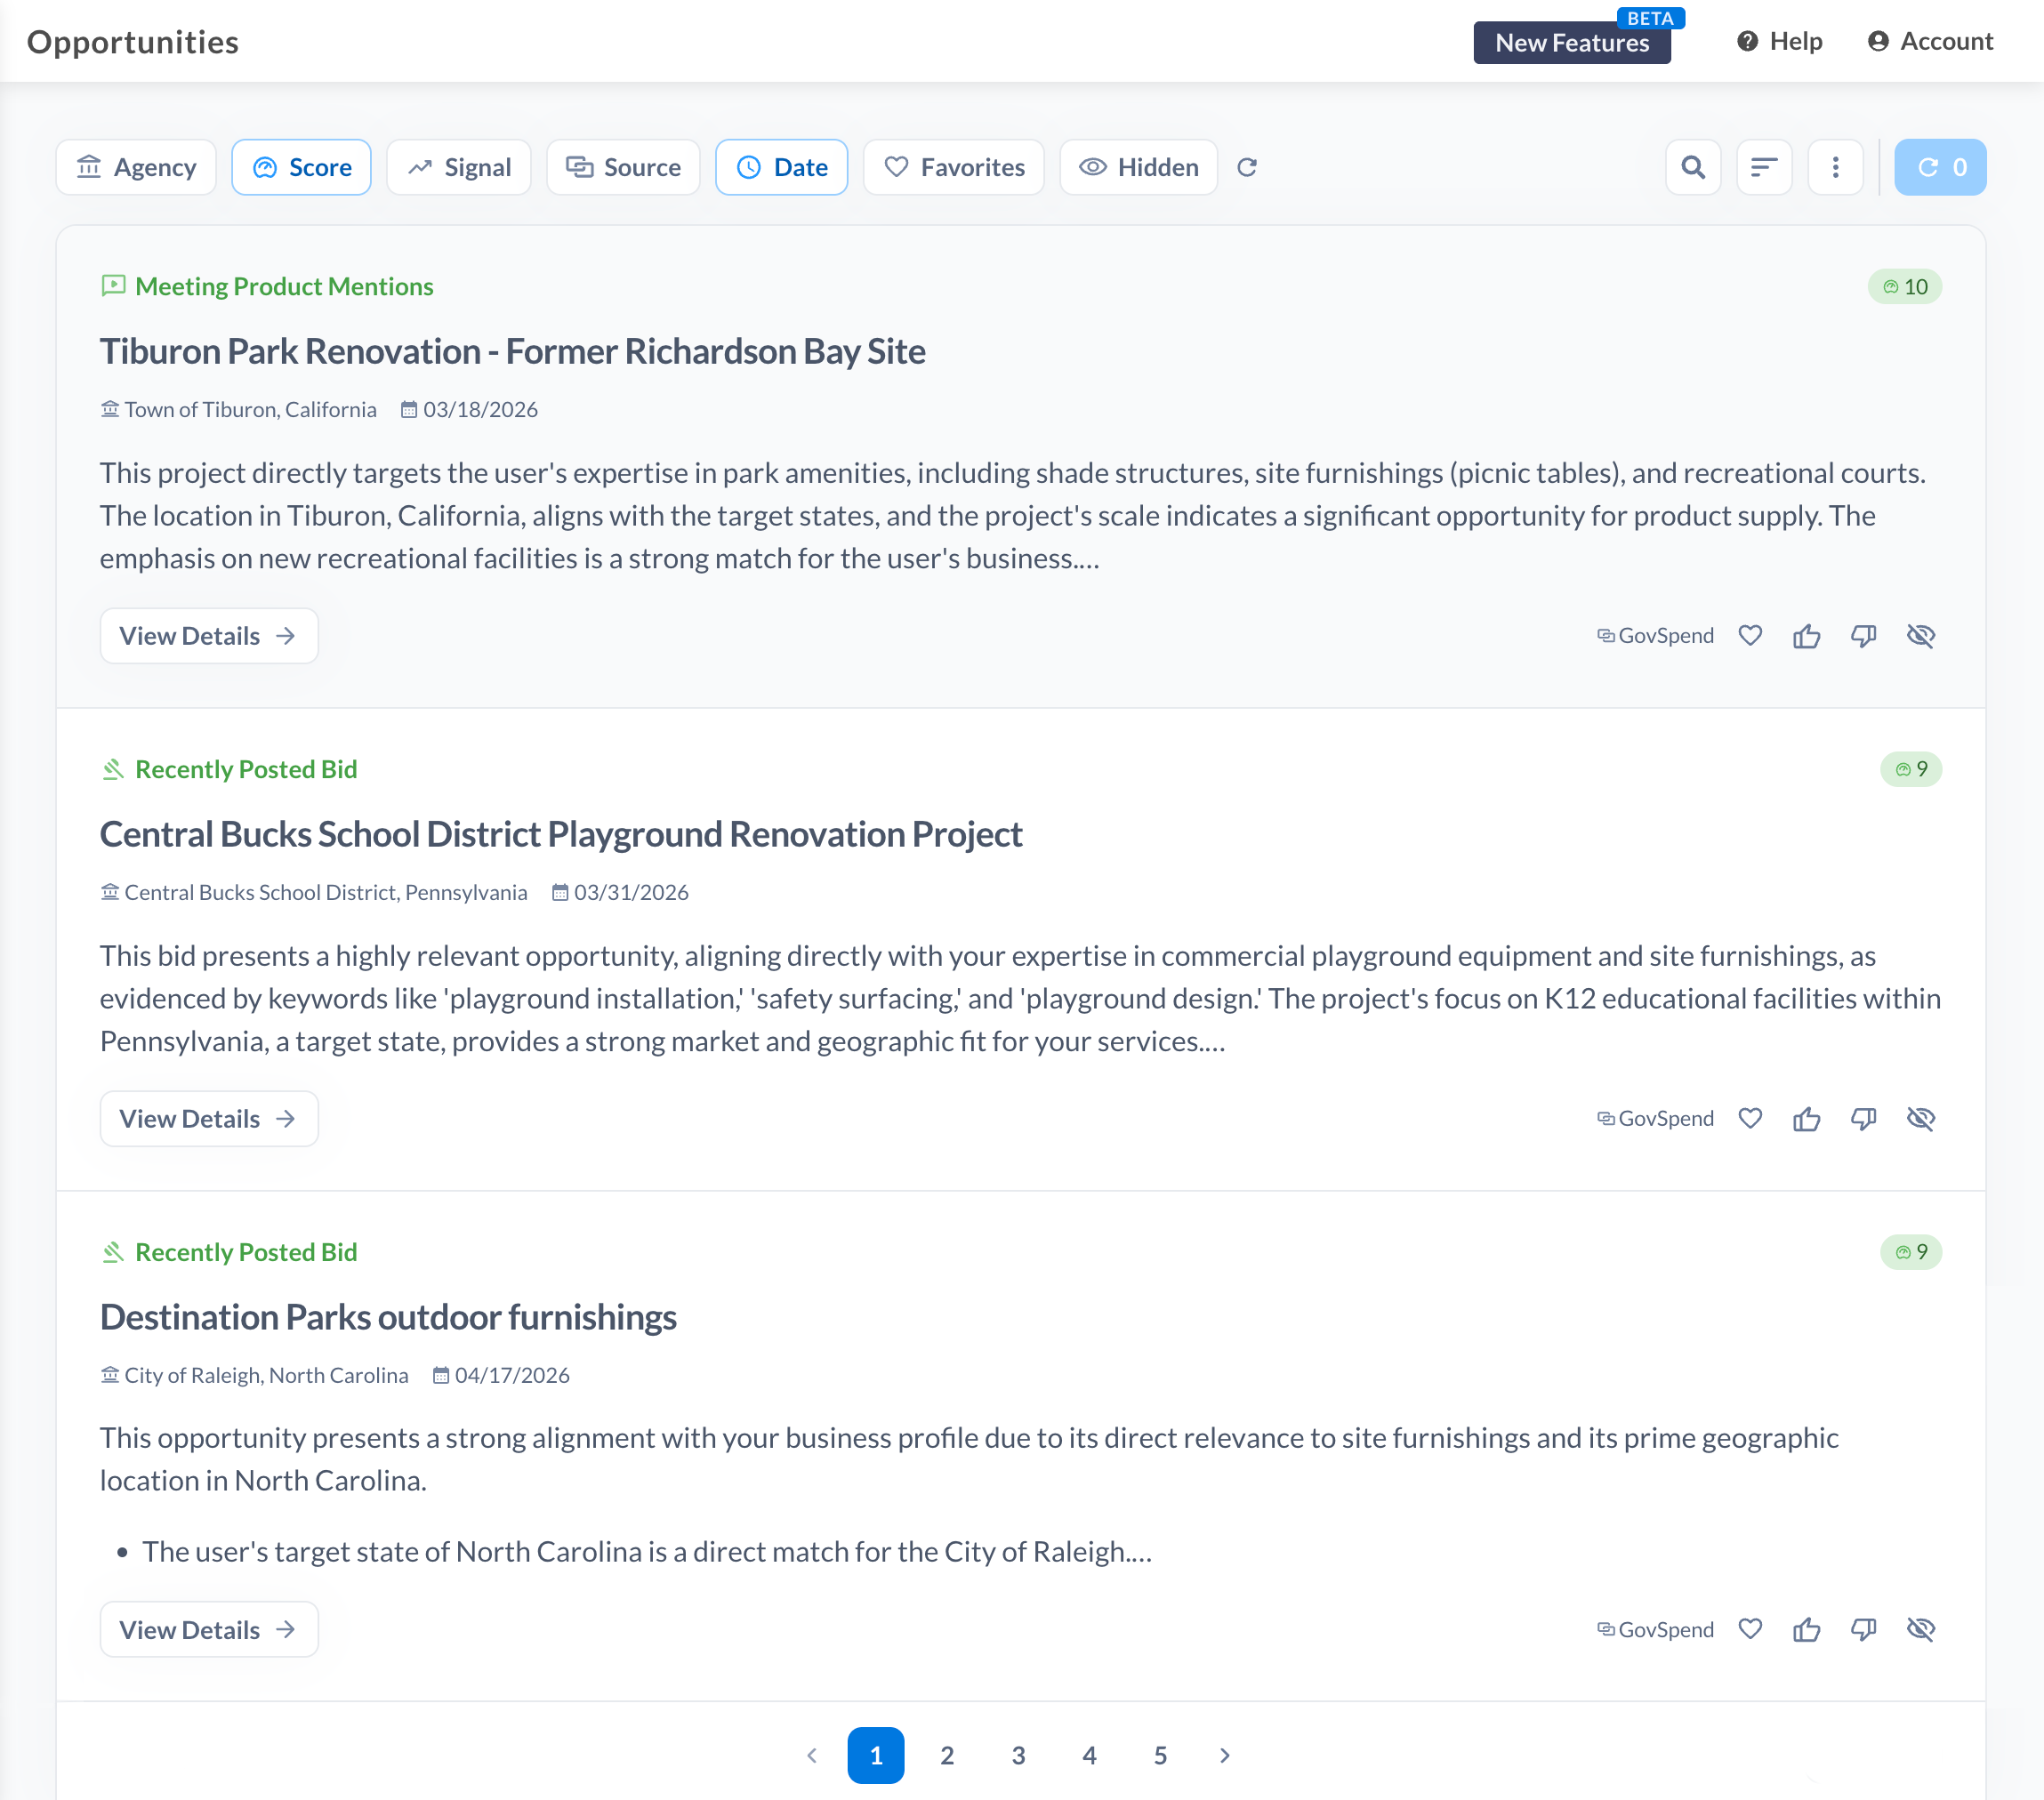The width and height of the screenshot is (2044, 1800).
Task: Click the blue refresh counter button
Action: click(1939, 167)
